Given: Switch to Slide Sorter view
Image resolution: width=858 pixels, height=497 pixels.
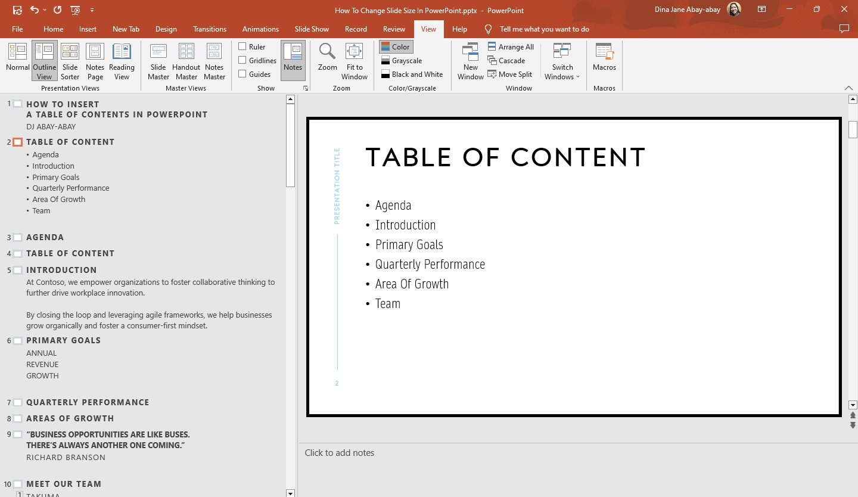Looking at the screenshot, I should click(70, 60).
